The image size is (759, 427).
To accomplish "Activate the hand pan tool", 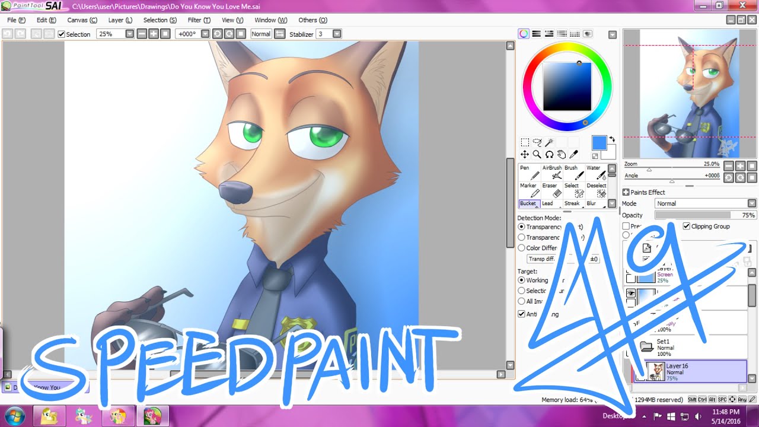I will pyautogui.click(x=562, y=154).
